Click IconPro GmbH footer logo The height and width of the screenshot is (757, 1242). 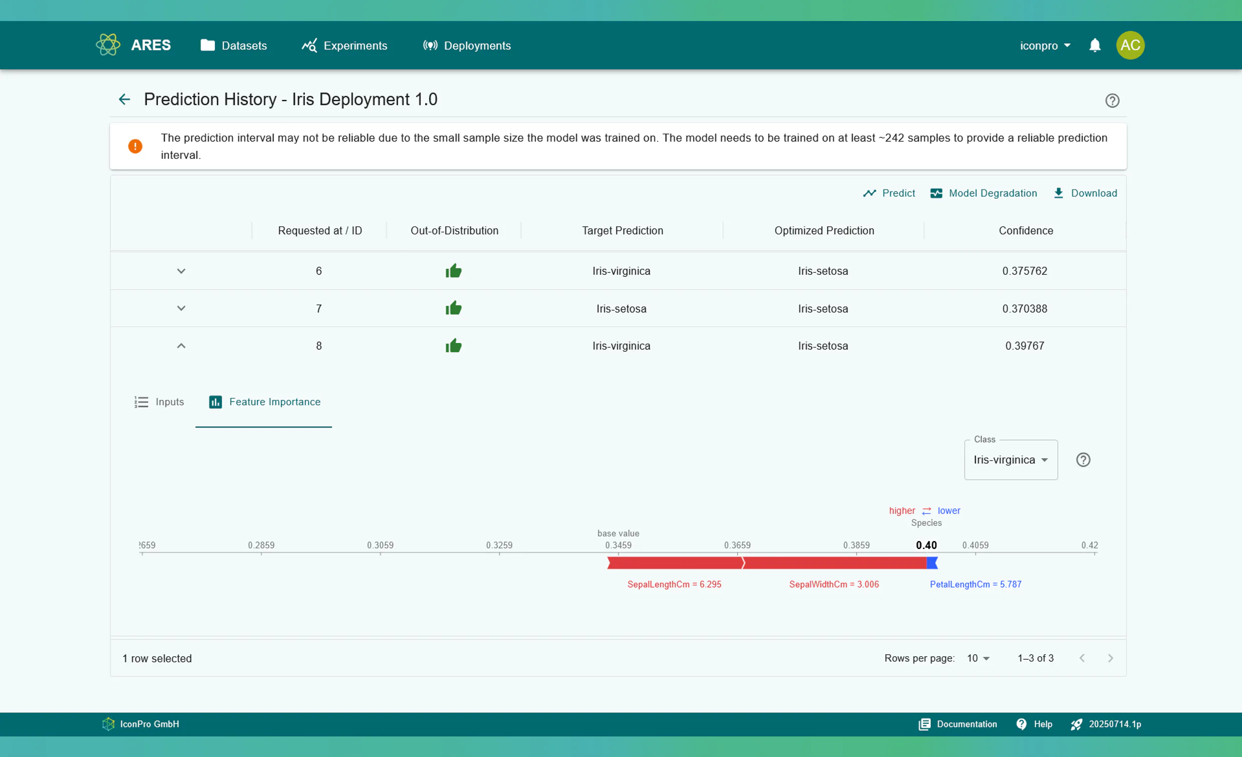click(108, 724)
